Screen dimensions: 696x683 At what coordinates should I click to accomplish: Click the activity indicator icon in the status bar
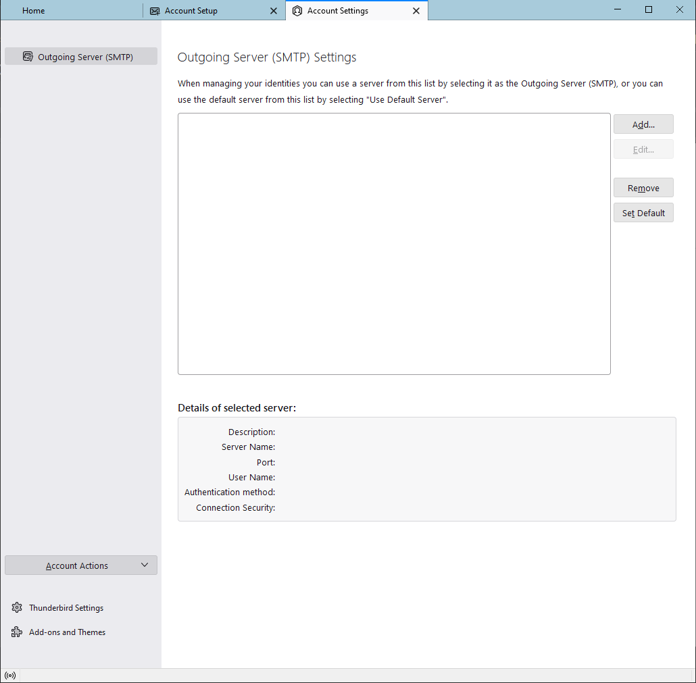[10, 675]
